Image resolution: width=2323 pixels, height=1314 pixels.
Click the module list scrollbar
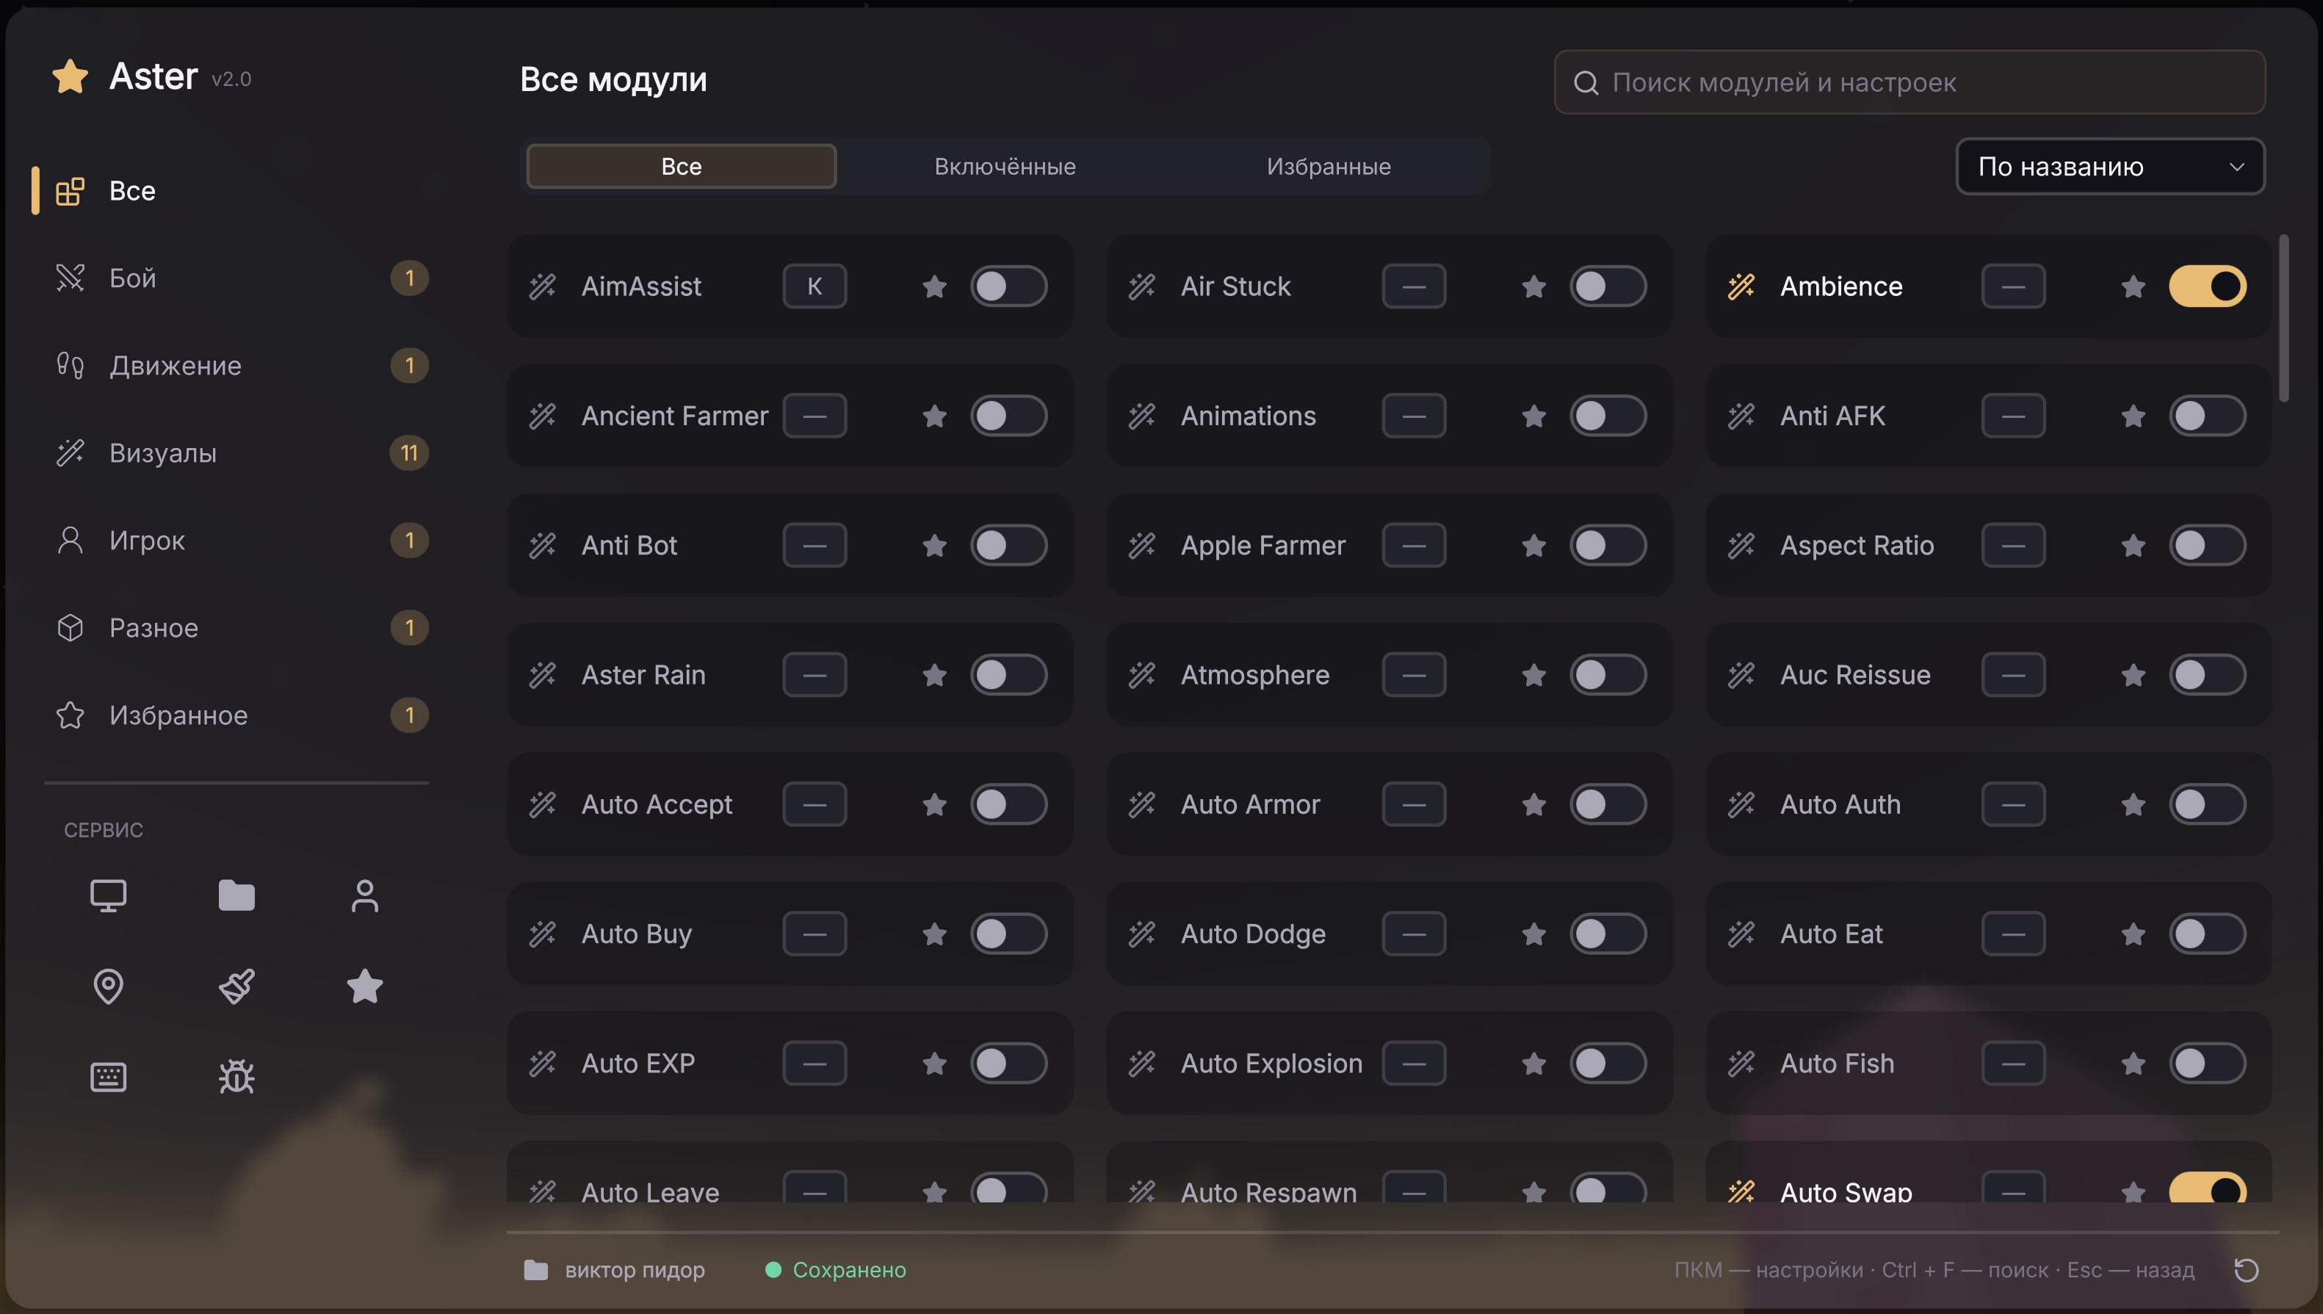click(x=2283, y=318)
